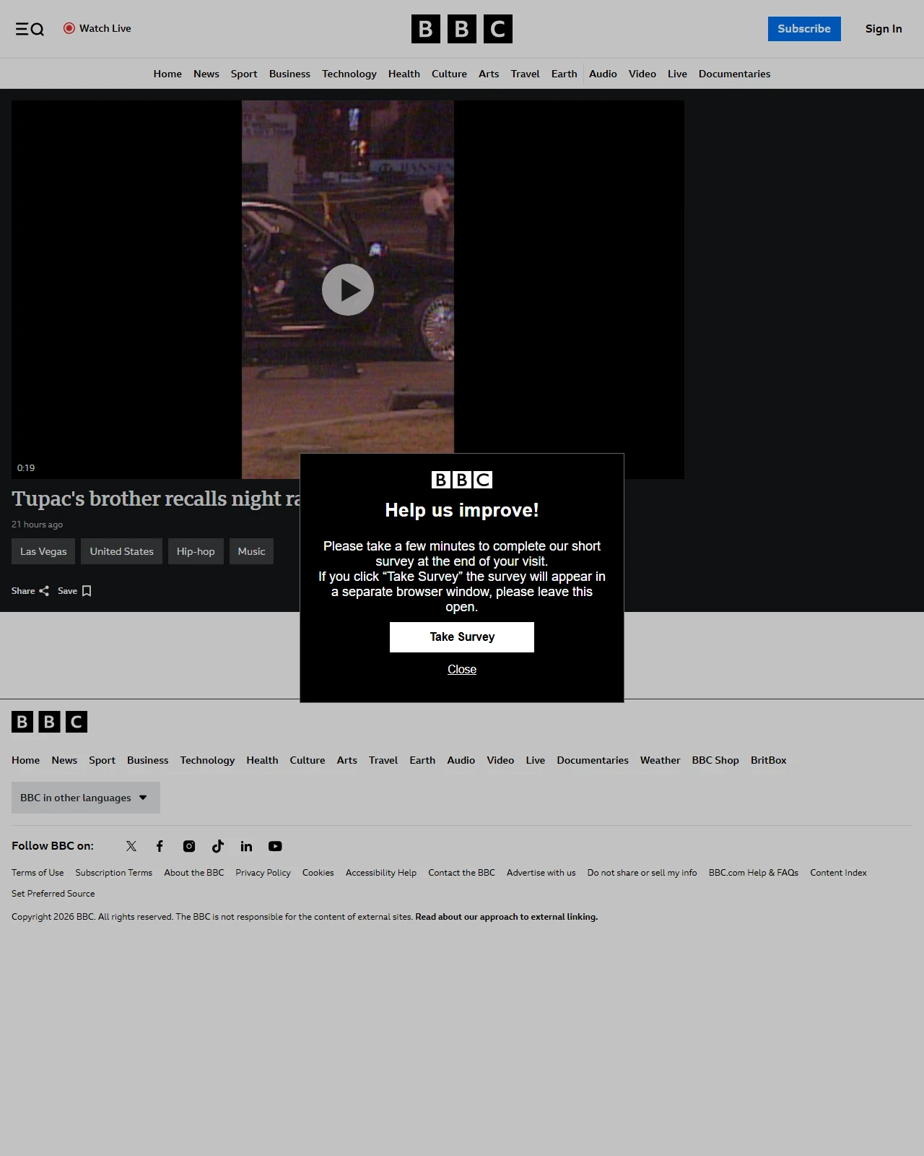Viewport: 924px width, 1156px height.
Task: Save the article with bookmark icon
Action: coord(87,591)
